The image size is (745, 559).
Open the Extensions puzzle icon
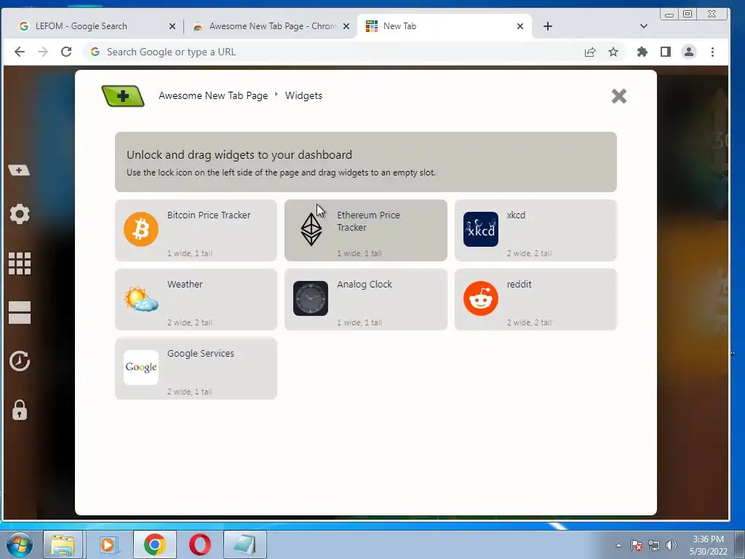click(642, 52)
